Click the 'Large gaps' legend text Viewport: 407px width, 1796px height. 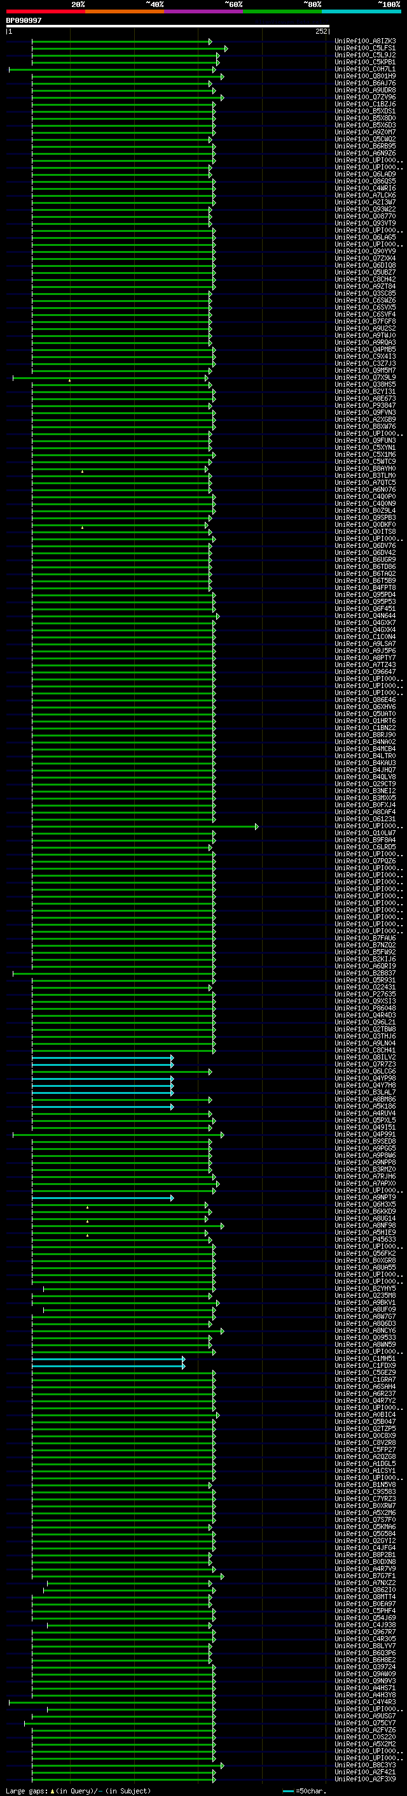[27, 1790]
